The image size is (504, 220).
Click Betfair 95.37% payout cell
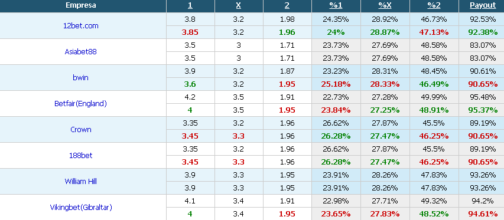[x=483, y=110]
